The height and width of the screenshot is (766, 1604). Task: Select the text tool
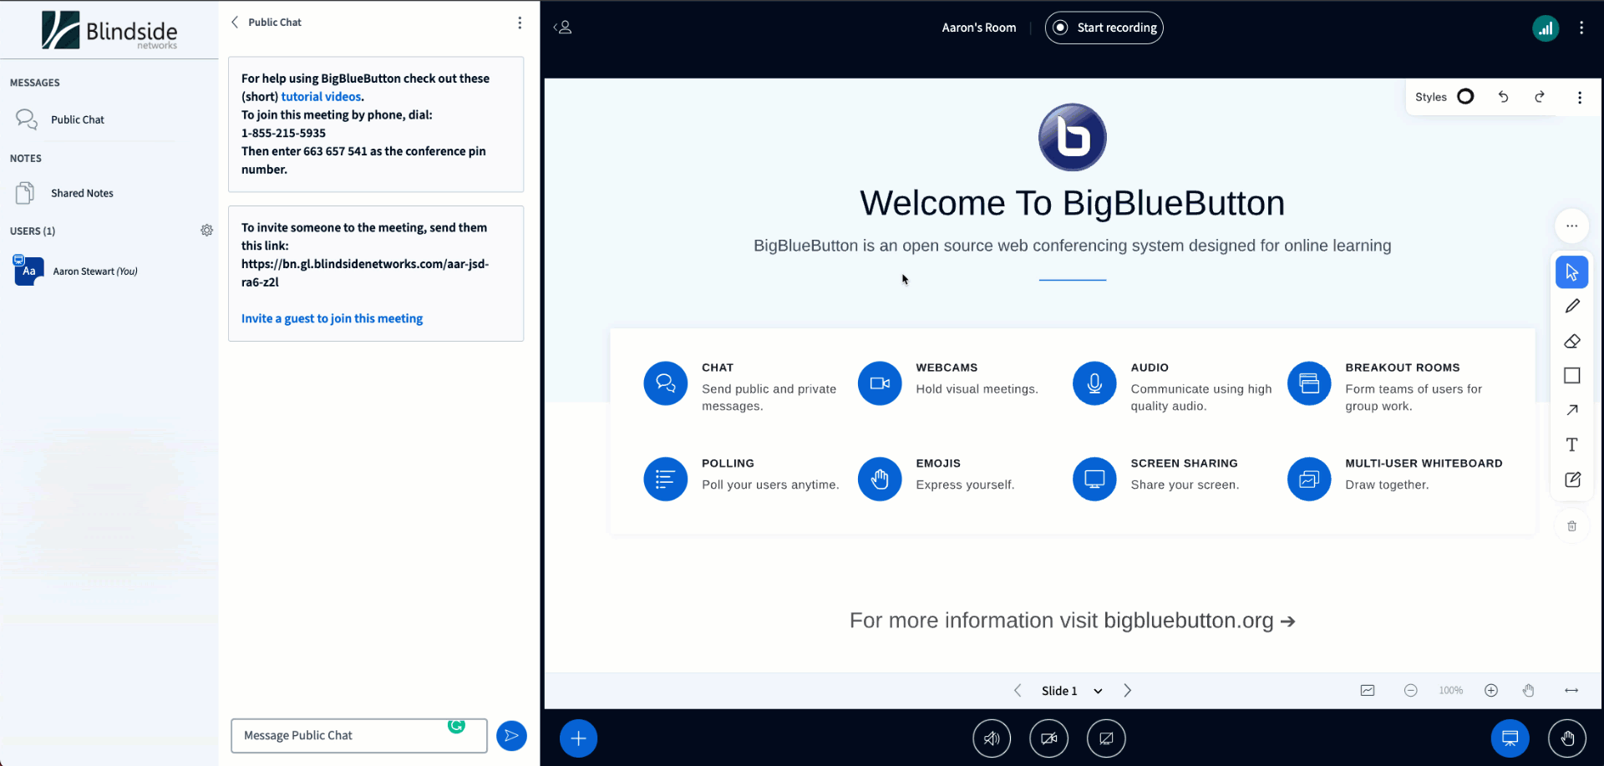pyautogui.click(x=1571, y=445)
